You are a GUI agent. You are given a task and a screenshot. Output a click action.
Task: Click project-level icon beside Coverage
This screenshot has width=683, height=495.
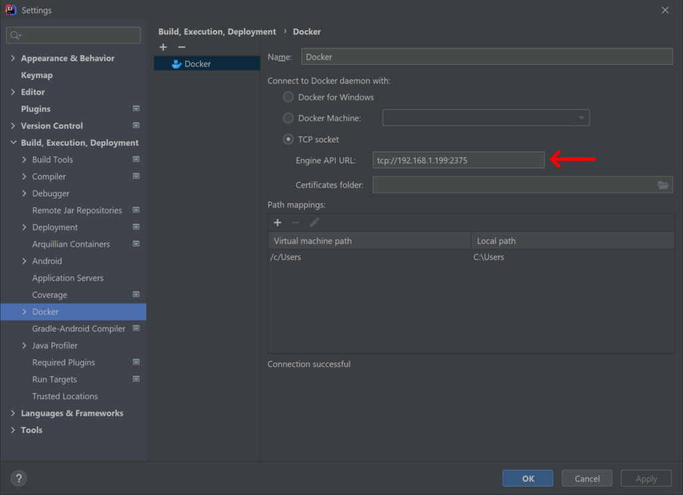(136, 294)
